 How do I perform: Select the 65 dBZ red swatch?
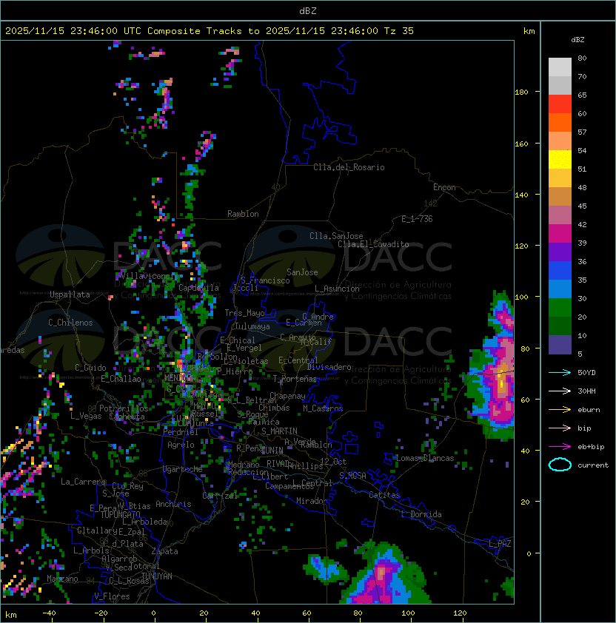pyautogui.click(x=560, y=104)
